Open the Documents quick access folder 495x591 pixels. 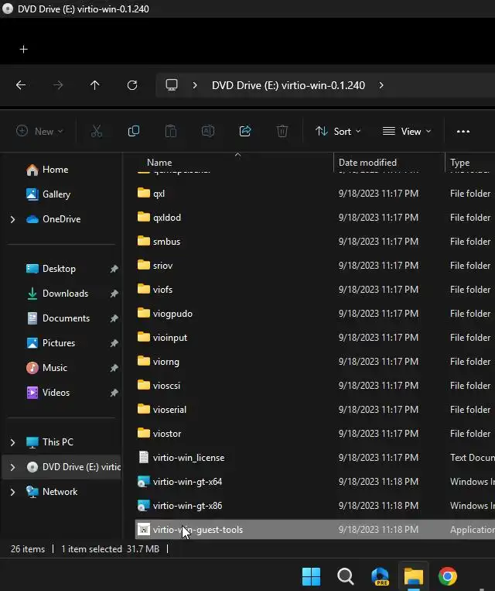pyautogui.click(x=58, y=318)
